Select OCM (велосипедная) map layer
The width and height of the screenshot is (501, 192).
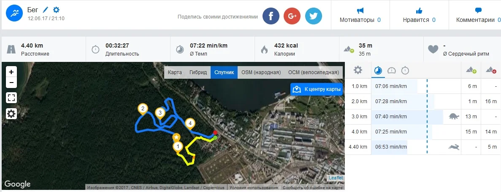point(314,72)
